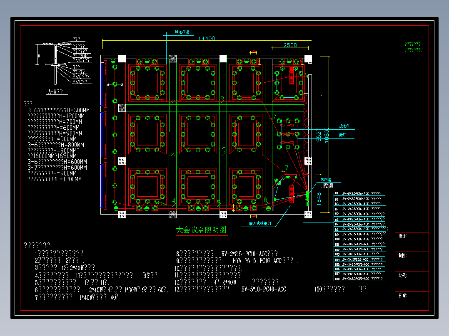Screen dimensions: 449x336
Task: Select the 筒灯 callout label
Action: tap(342, 135)
